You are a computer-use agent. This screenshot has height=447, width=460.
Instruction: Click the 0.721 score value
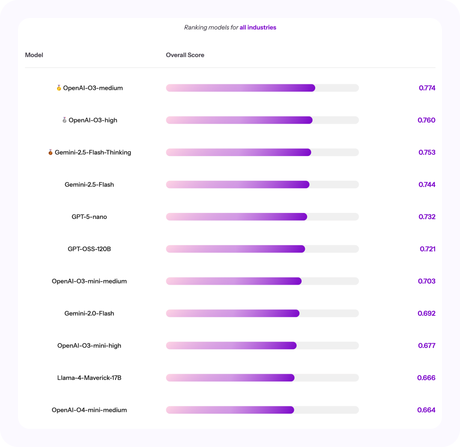tap(428, 249)
